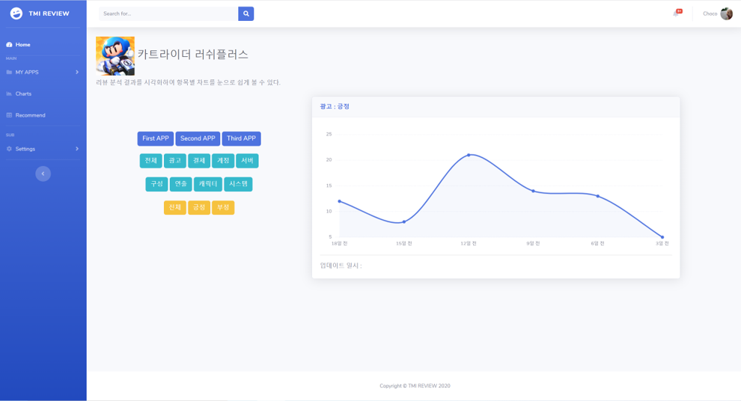The image size is (741, 401).
Task: Collapse the sidebar with round arrow button
Action: [43, 174]
